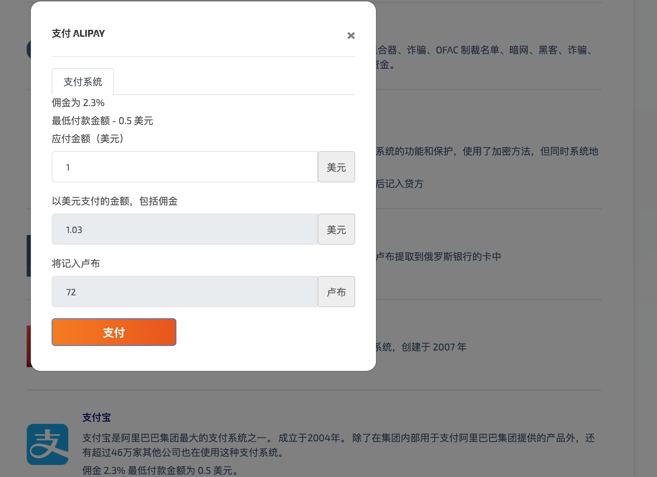The width and height of the screenshot is (657, 477).
Task: Click the 应付金额 amount input field
Action: click(x=184, y=167)
